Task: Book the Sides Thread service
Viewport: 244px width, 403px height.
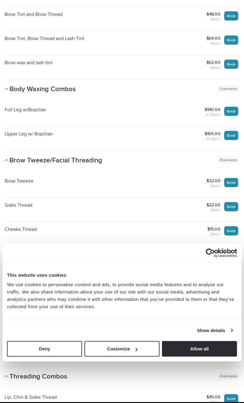Action: tap(231, 207)
